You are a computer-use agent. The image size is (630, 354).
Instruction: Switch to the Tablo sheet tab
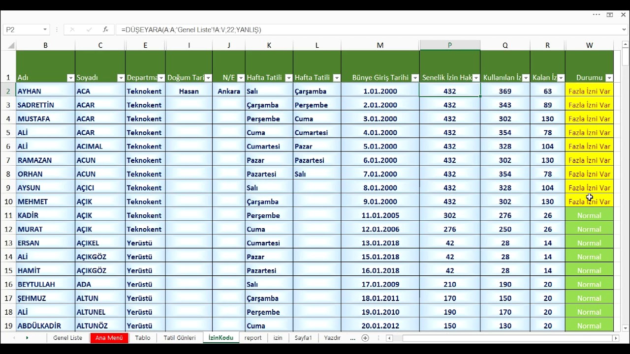[143, 338]
